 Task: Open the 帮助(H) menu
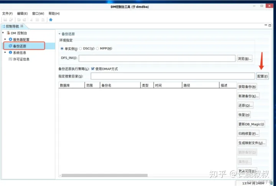[x=54, y=13]
